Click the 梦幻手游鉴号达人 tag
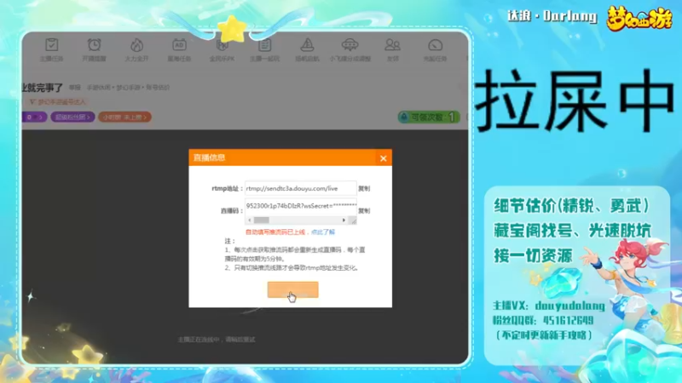This screenshot has height=383, width=682. (x=58, y=101)
